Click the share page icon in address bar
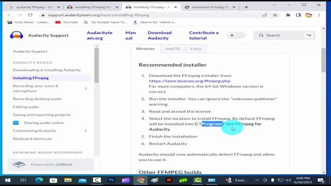 [264, 15]
